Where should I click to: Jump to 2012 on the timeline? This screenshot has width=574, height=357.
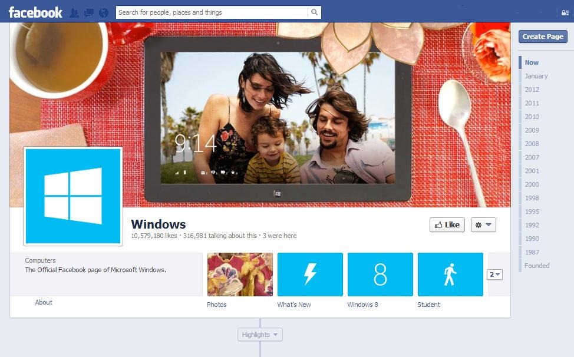532,90
